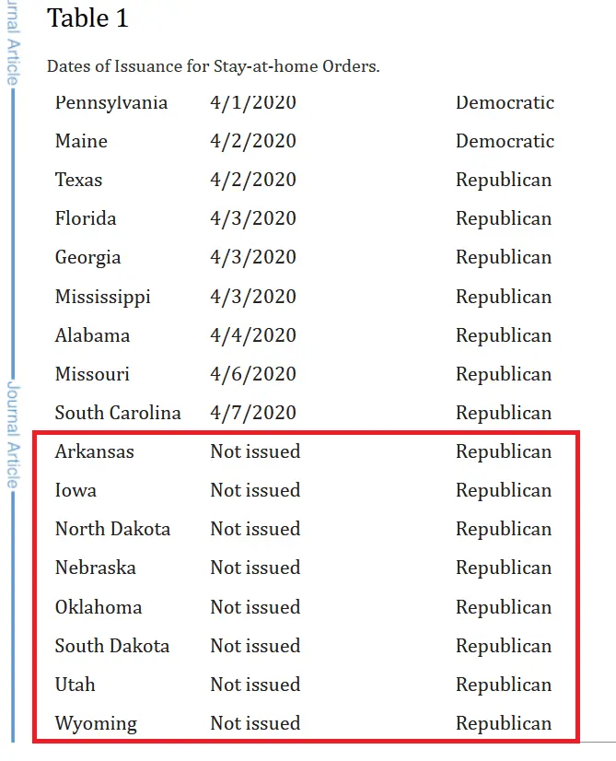Select the Maine row's Democratic cell
616x761 pixels.
pos(505,141)
